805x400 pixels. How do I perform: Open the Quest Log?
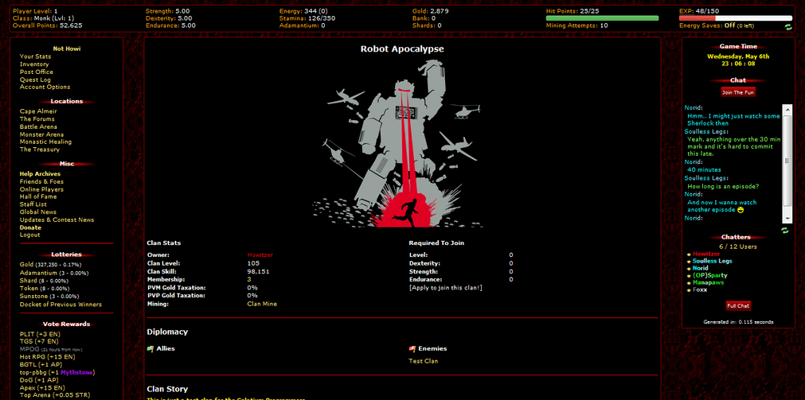point(35,80)
